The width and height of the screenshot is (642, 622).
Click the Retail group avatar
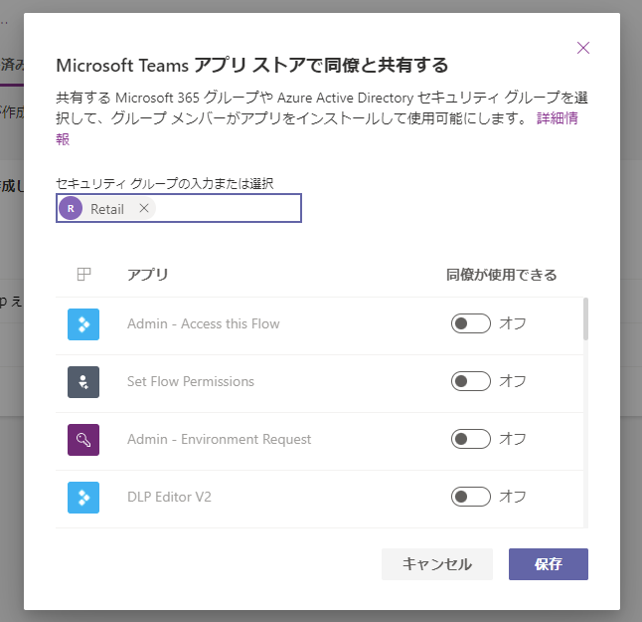click(x=71, y=208)
